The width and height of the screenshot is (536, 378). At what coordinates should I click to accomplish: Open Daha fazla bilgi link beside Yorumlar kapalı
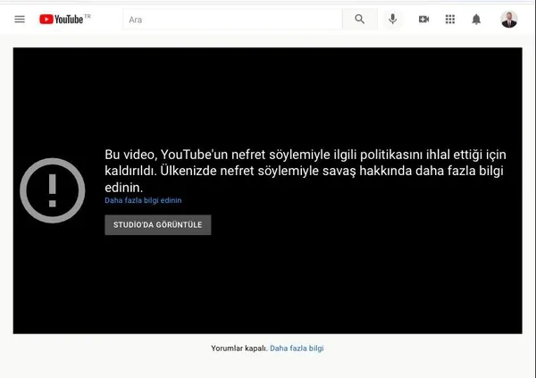tap(297, 349)
